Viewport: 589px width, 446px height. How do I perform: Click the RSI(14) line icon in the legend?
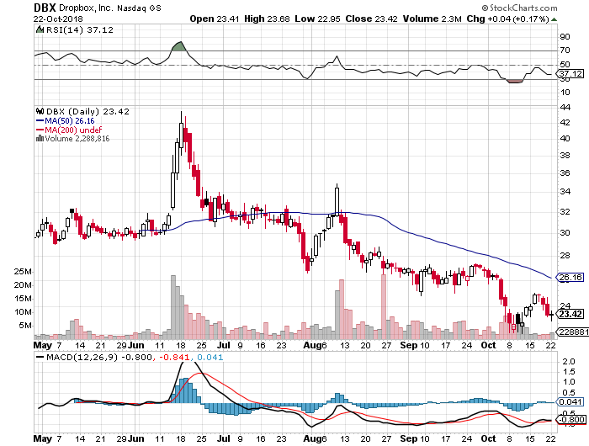coord(39,29)
